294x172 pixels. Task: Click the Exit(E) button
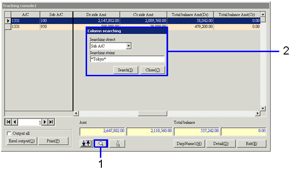tap(252, 144)
